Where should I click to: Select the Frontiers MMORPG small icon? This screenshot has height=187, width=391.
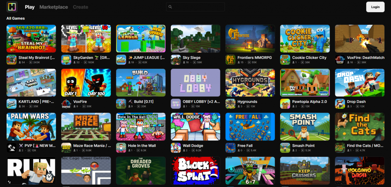point(230,60)
